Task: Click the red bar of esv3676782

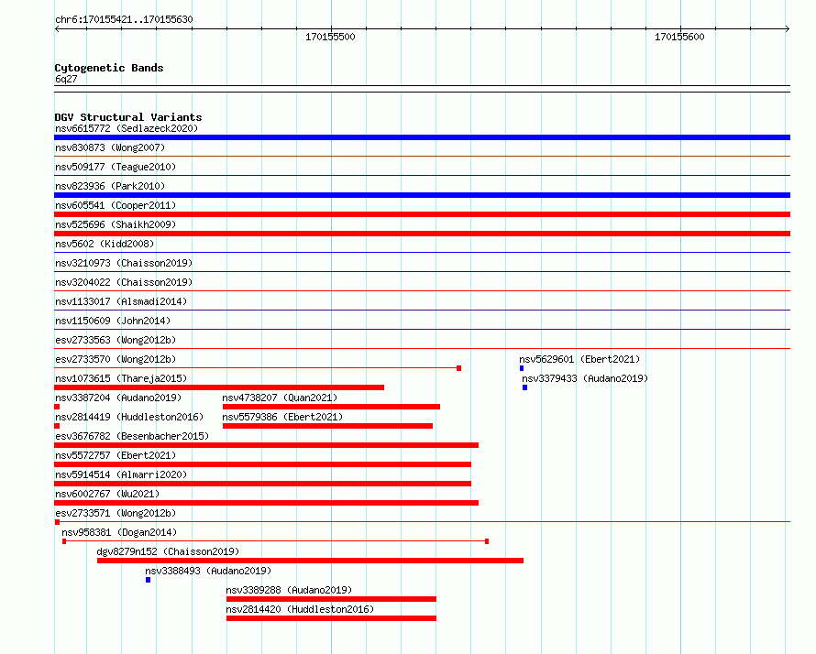Action: 266,445
